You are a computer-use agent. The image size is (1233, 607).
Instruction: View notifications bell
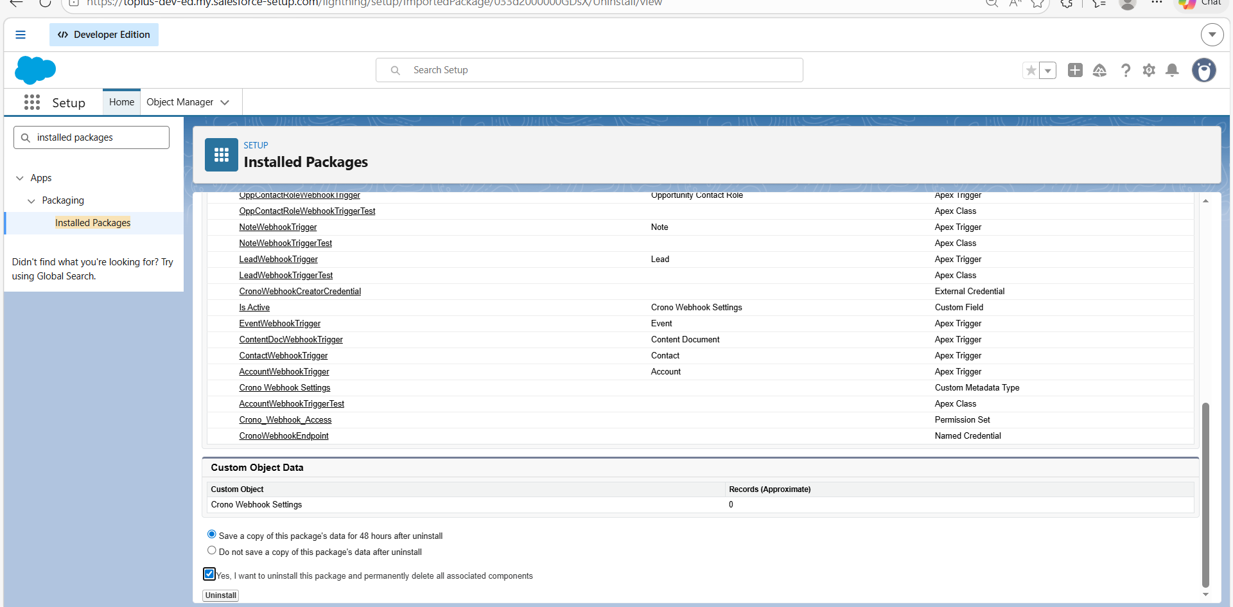[1172, 70]
